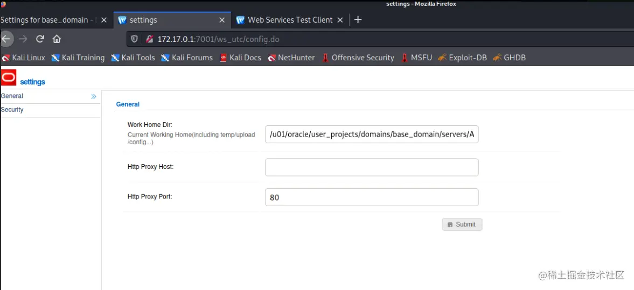Click the URL address bar

(x=380, y=39)
